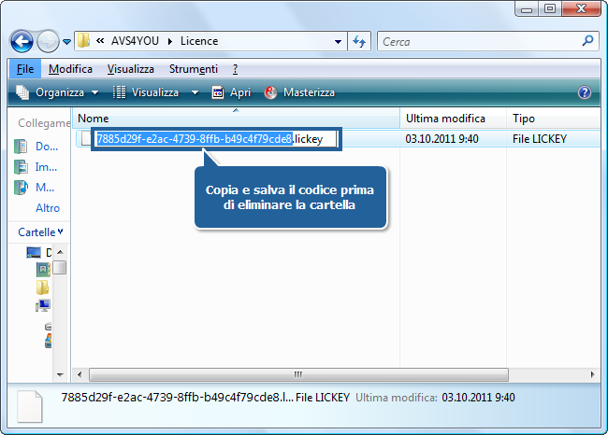
Task: Collapse the Cartelle folders pane
Action: 40,232
